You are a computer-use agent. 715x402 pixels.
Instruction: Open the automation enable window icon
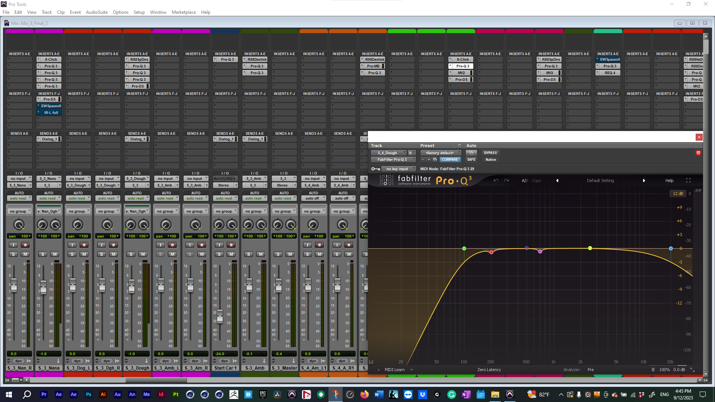471,153
